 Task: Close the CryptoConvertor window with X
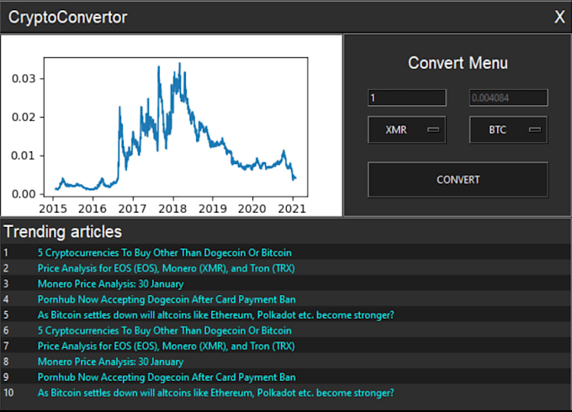click(x=559, y=17)
